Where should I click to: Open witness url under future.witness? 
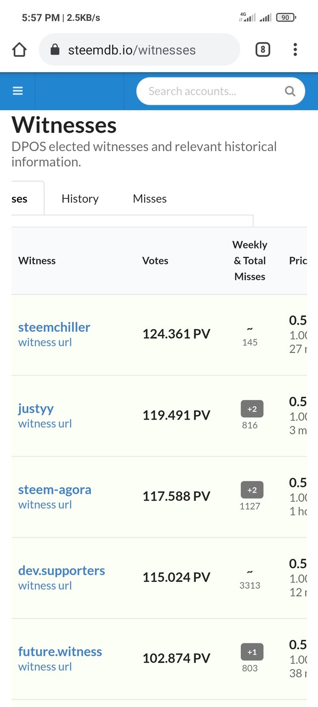(45, 667)
